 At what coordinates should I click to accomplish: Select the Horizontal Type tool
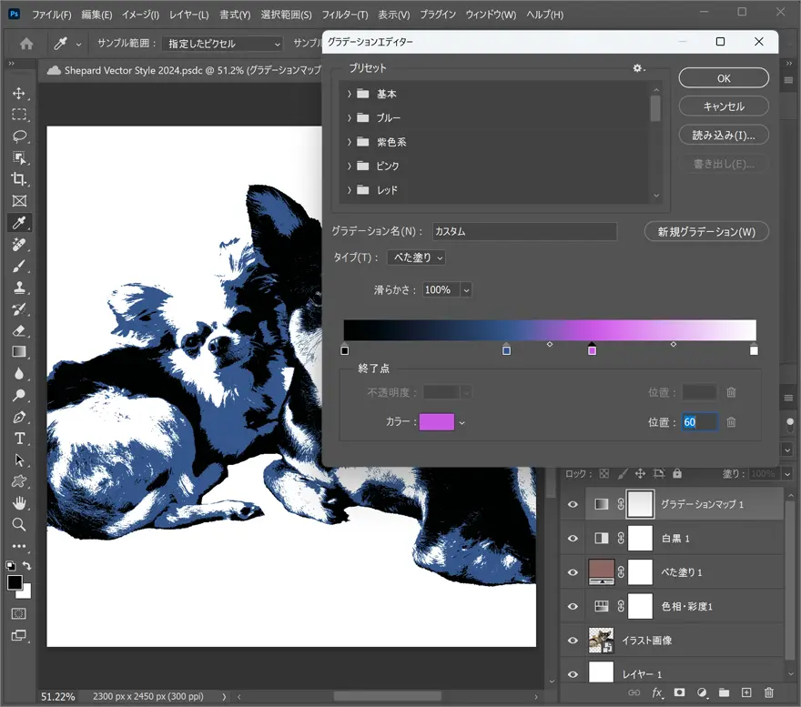pyautogui.click(x=19, y=439)
